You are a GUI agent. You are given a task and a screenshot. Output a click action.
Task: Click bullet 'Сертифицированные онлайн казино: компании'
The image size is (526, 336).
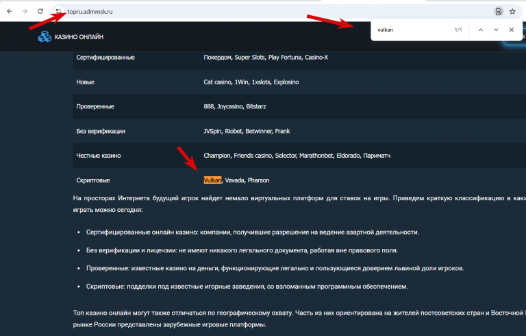[x=252, y=232]
